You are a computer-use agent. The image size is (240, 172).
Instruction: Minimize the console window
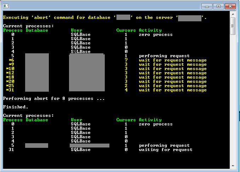[x=207, y=6]
